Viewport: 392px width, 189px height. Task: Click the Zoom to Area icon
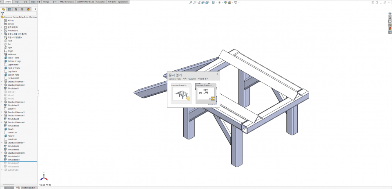pyautogui.click(x=195, y=2)
